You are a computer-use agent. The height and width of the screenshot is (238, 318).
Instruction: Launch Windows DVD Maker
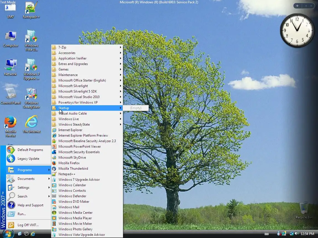tap(87, 202)
